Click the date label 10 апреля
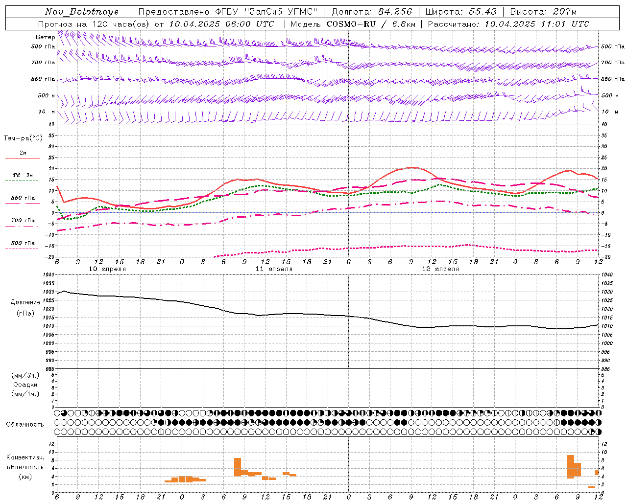627x501 pixels. pos(107,269)
